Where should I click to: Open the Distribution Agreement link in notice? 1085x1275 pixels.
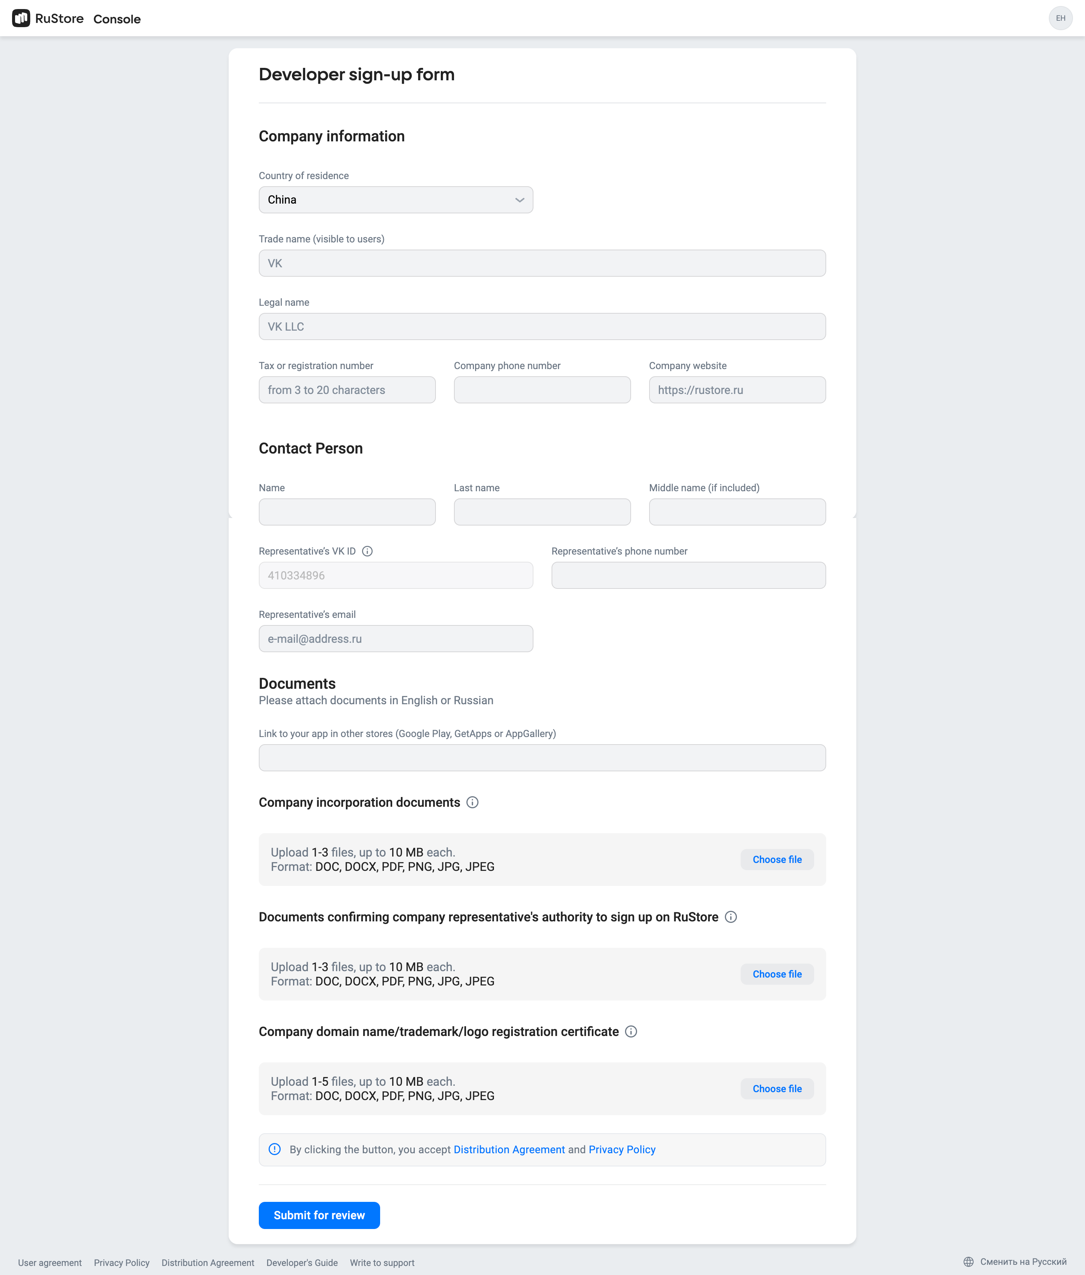pyautogui.click(x=509, y=1149)
